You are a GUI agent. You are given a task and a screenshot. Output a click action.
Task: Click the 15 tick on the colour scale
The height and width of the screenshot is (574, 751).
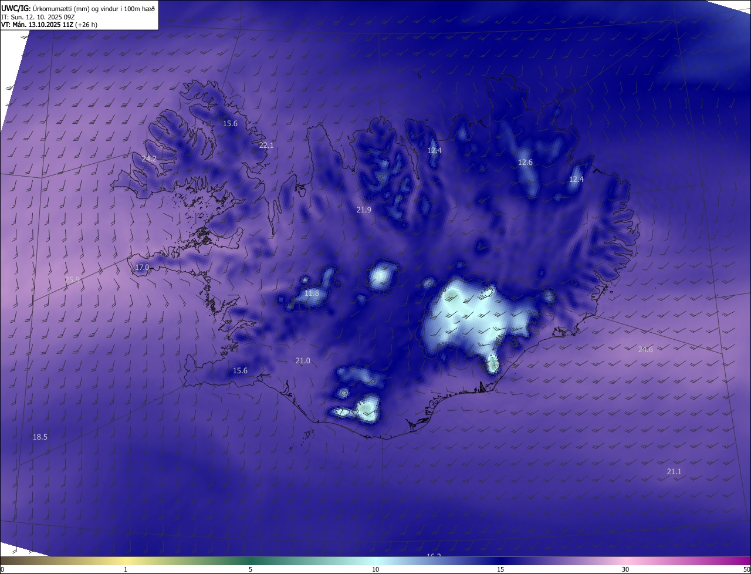[x=500, y=570]
